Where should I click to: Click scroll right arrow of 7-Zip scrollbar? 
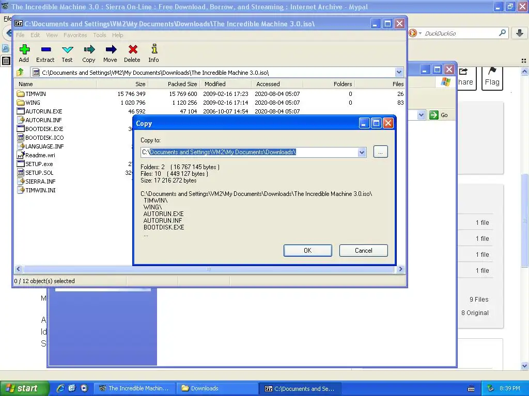click(x=400, y=269)
